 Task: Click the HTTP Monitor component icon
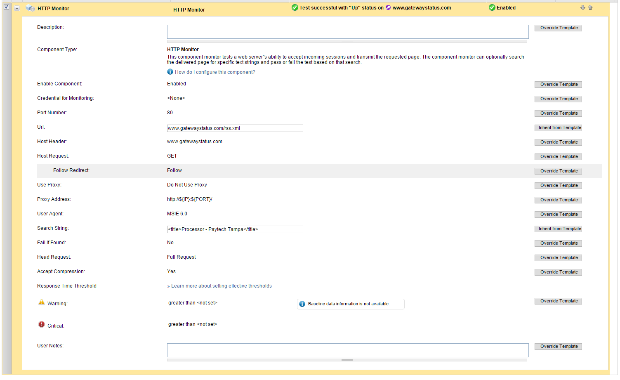point(30,8)
